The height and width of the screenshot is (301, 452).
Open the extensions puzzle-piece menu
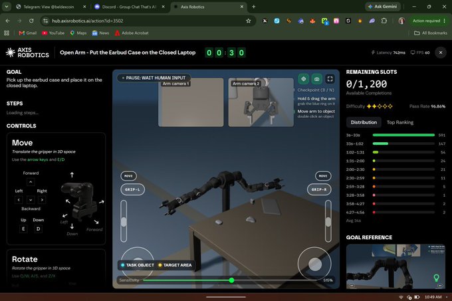(384, 21)
